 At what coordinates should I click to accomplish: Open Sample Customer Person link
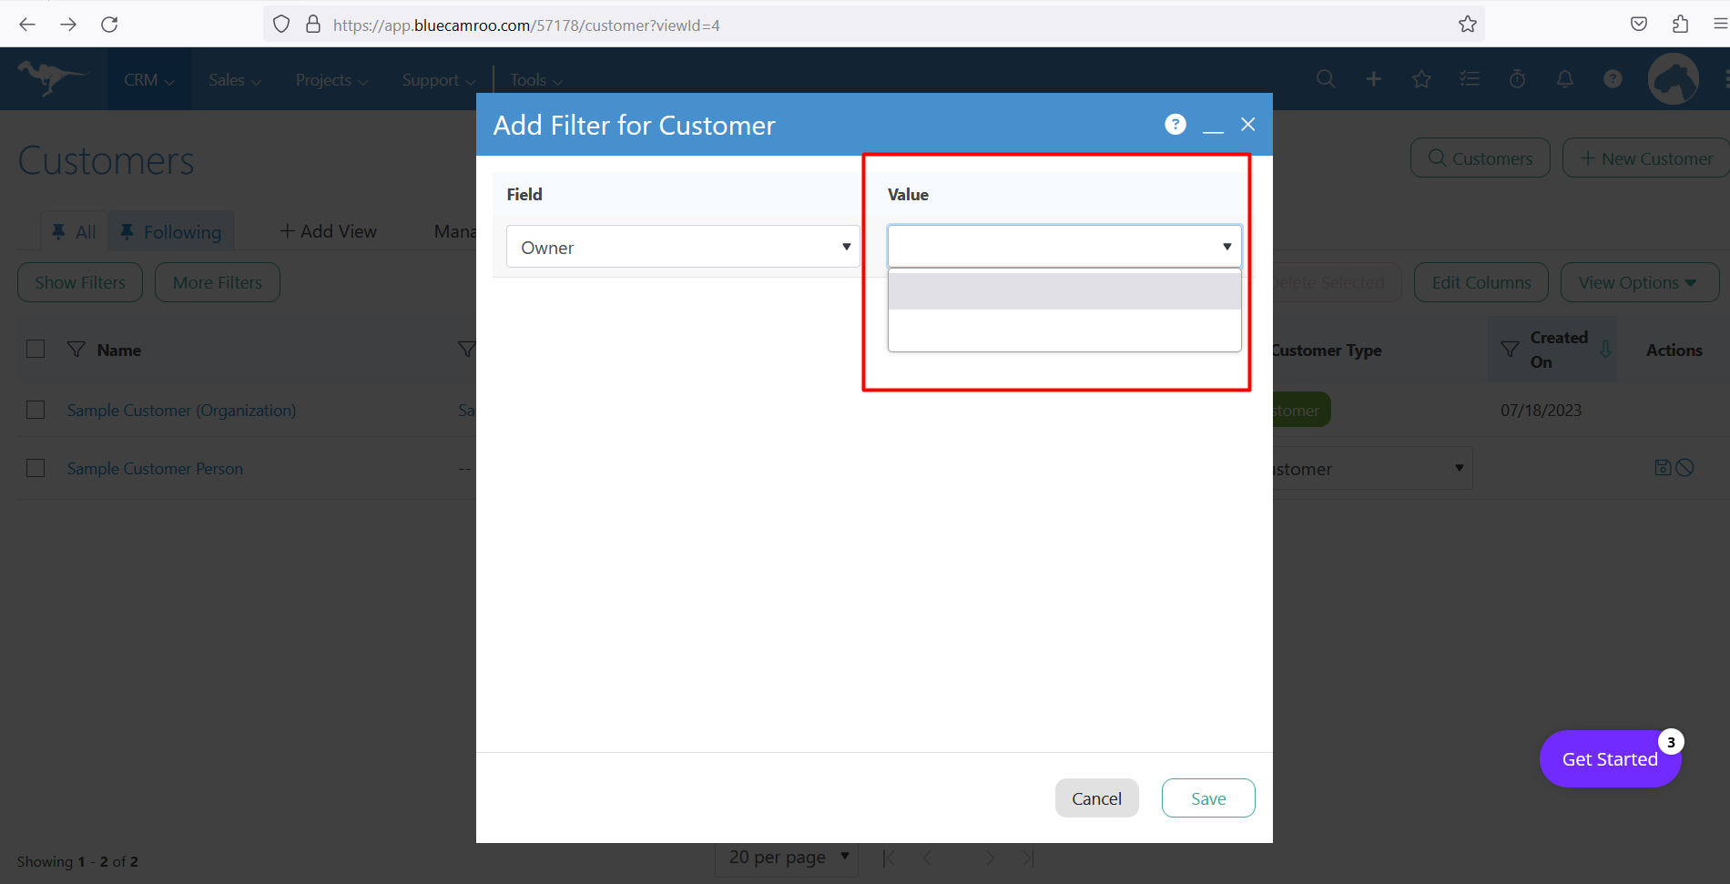click(x=155, y=468)
